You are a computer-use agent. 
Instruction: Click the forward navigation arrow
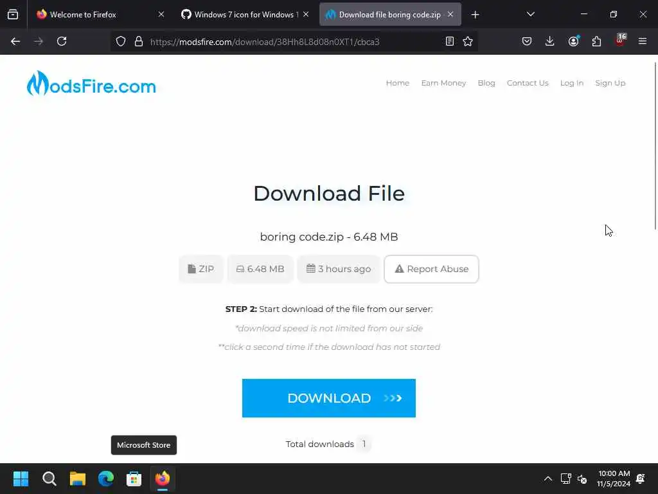(39, 41)
